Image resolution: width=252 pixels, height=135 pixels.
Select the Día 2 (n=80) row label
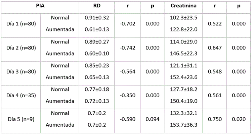click(21, 48)
